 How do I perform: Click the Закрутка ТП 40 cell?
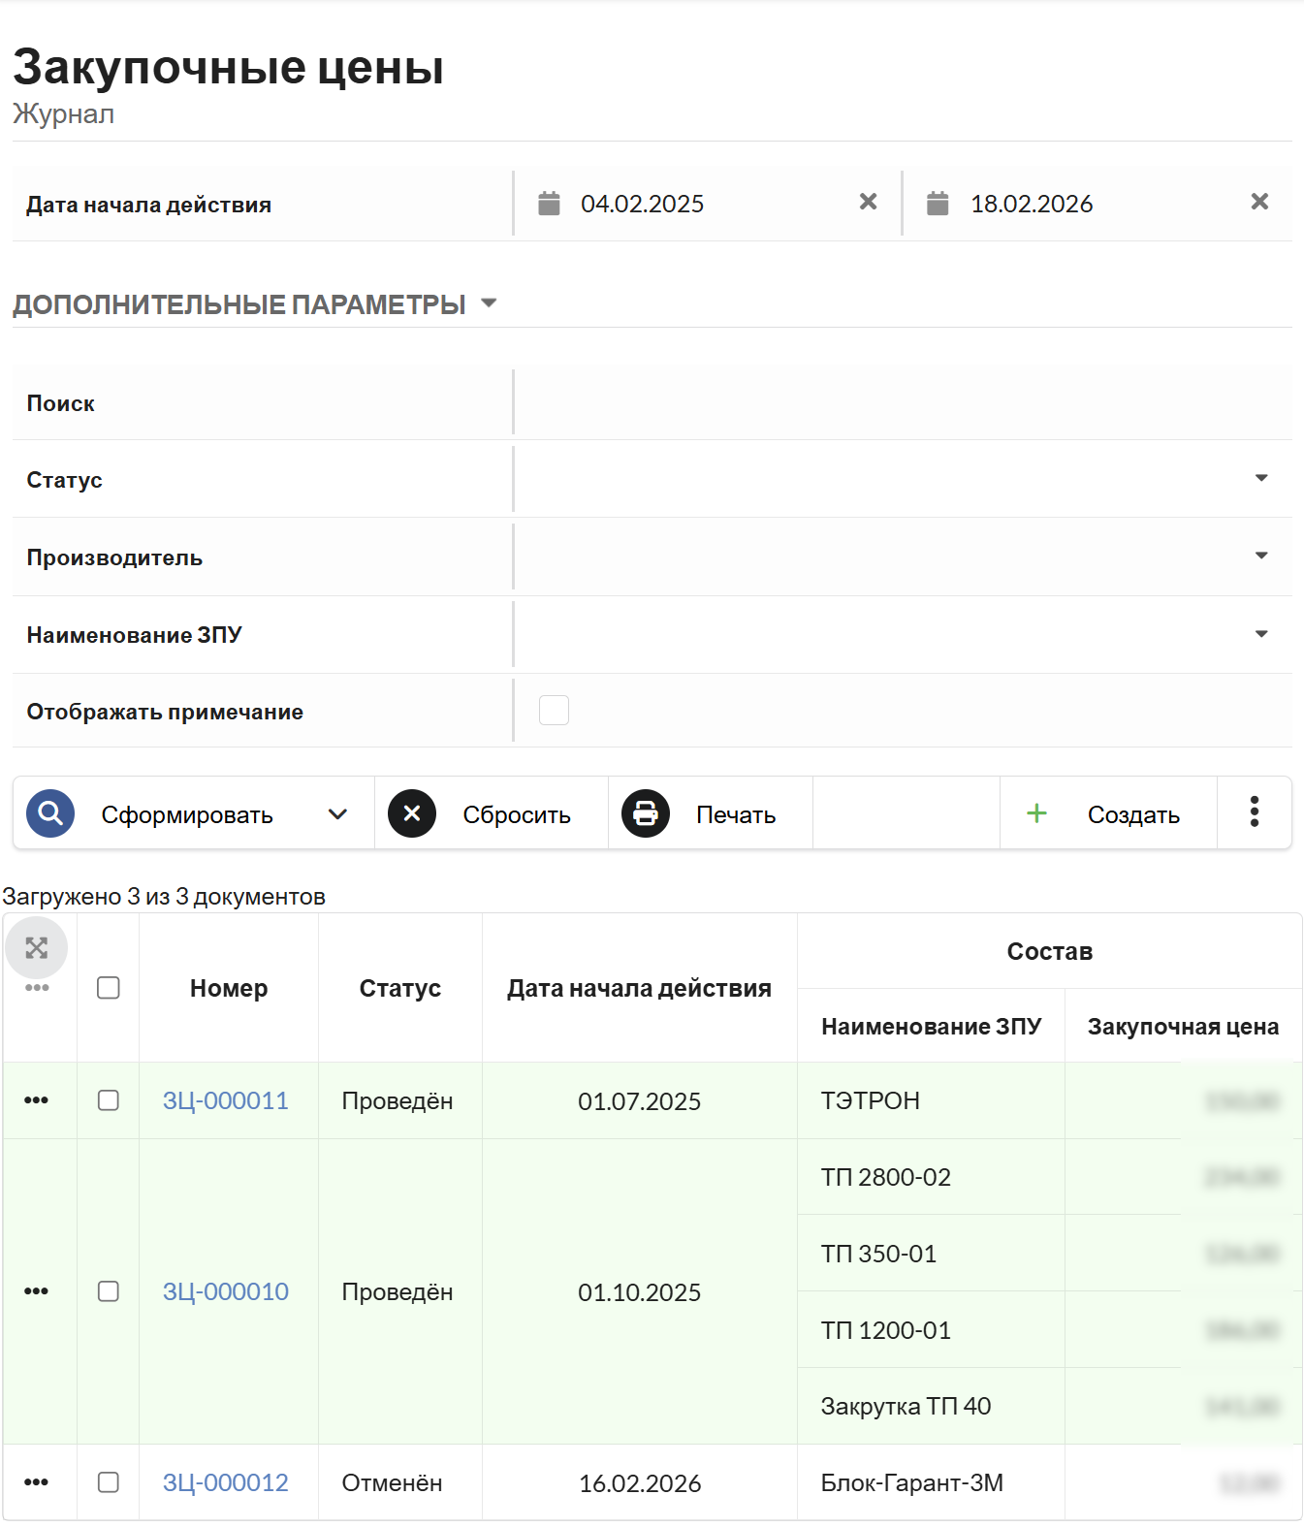pos(932,1406)
